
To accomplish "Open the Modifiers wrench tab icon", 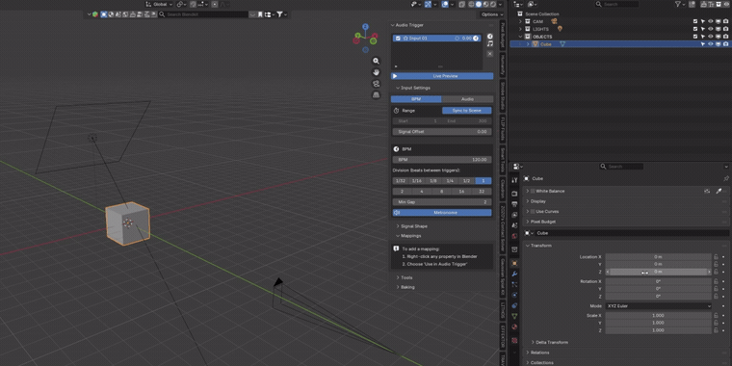I will (514, 274).
